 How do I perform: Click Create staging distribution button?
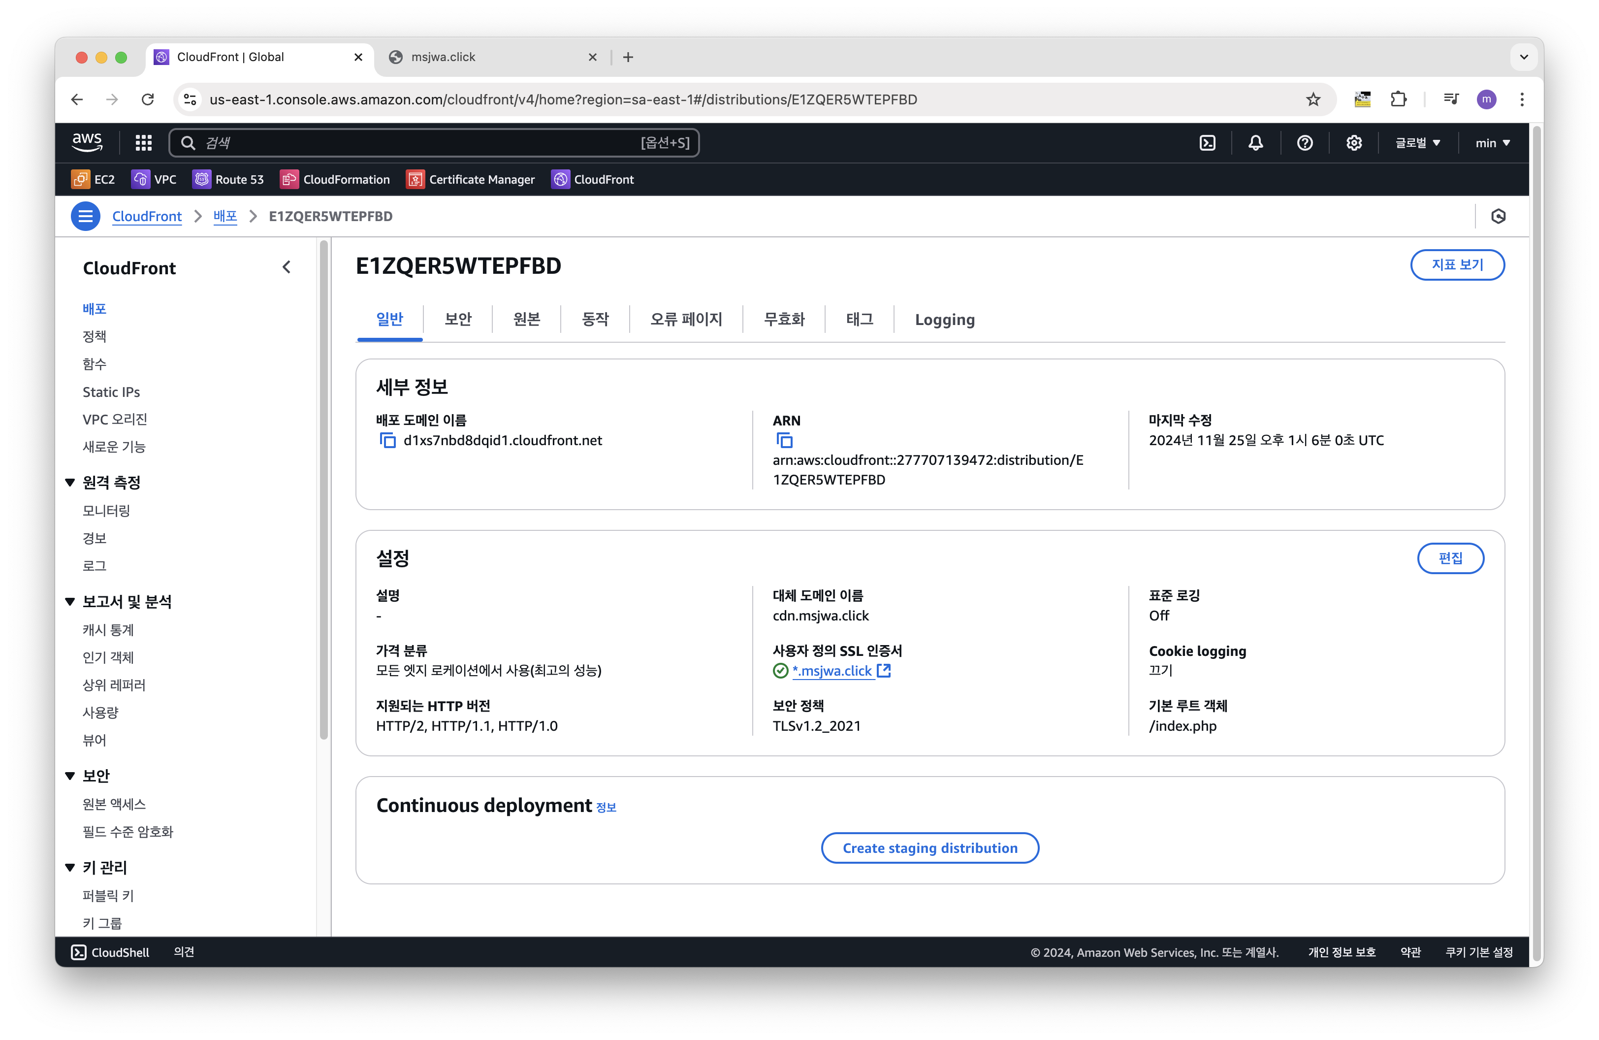[929, 848]
